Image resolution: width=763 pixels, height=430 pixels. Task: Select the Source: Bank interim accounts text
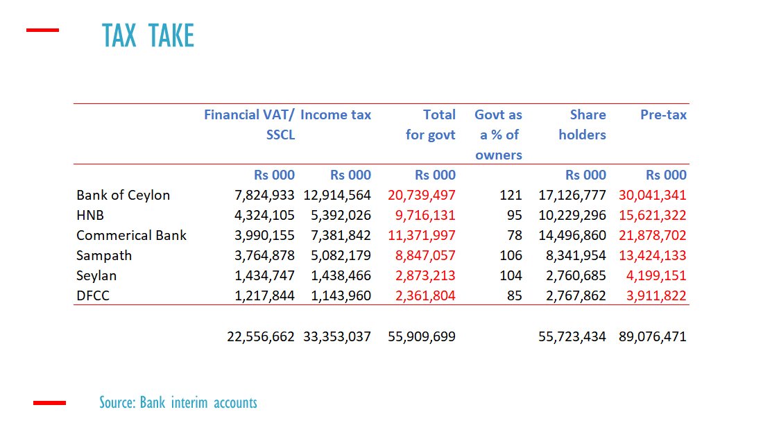coord(178,402)
